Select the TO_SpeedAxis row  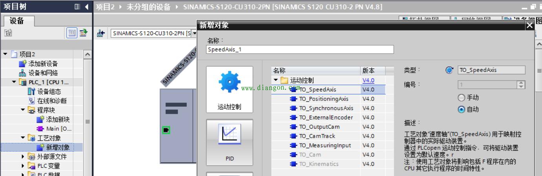[x=328, y=90]
